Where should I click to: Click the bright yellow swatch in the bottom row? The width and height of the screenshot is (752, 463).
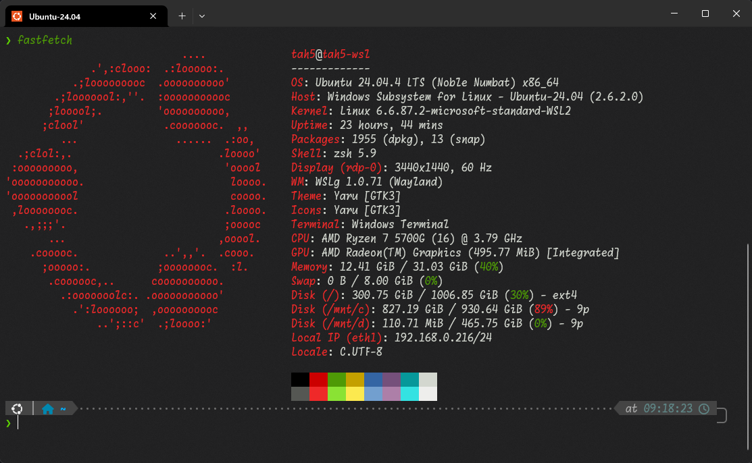[355, 393]
